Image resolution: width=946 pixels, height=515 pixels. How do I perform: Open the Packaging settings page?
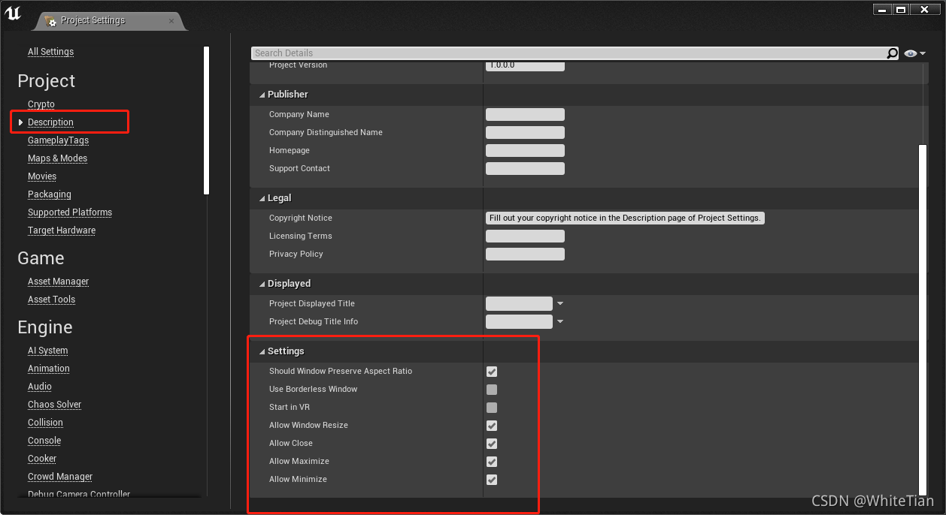tap(49, 194)
